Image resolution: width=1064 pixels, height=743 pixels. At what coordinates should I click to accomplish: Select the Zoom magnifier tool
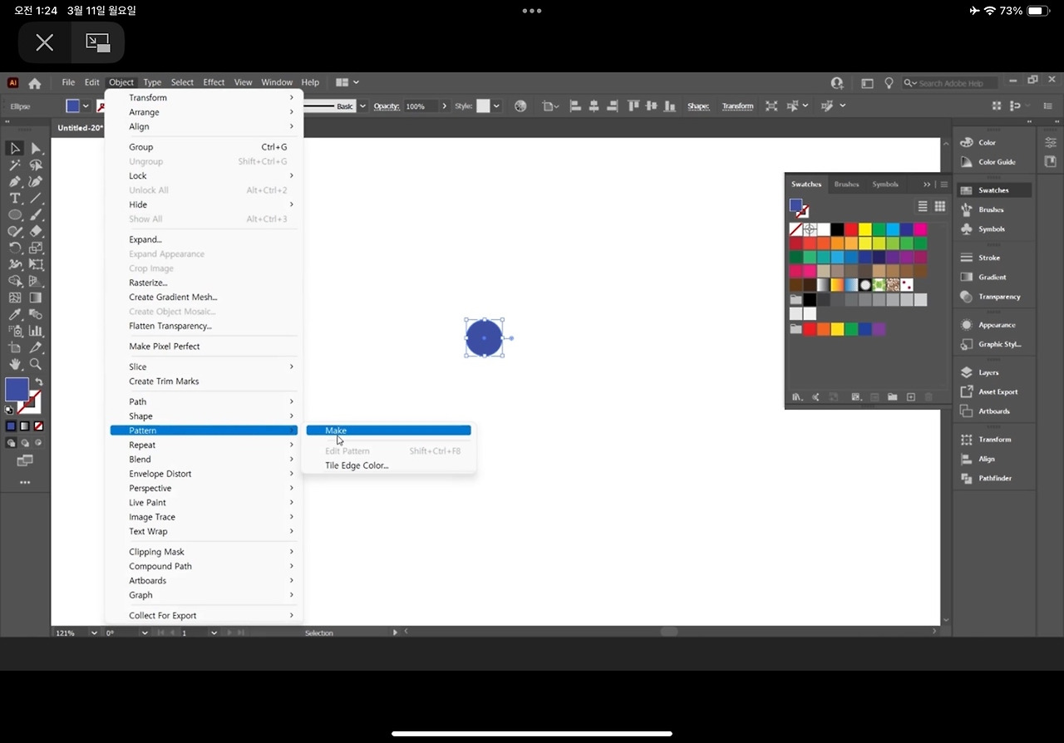[36, 364]
